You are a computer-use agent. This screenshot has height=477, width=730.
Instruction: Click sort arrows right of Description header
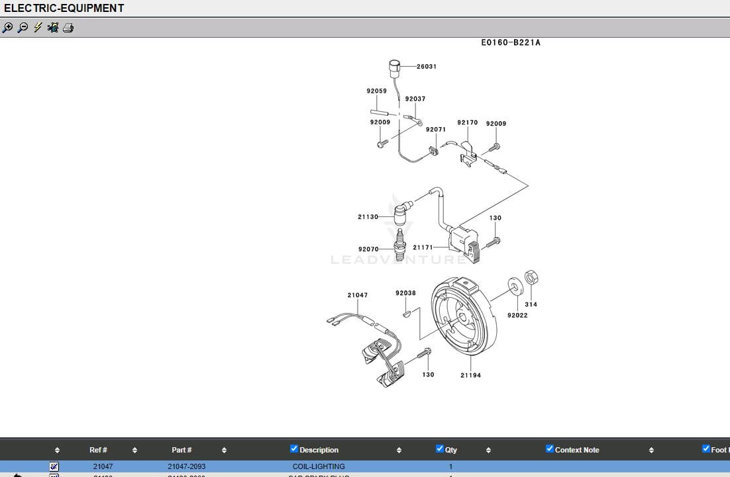point(399,451)
